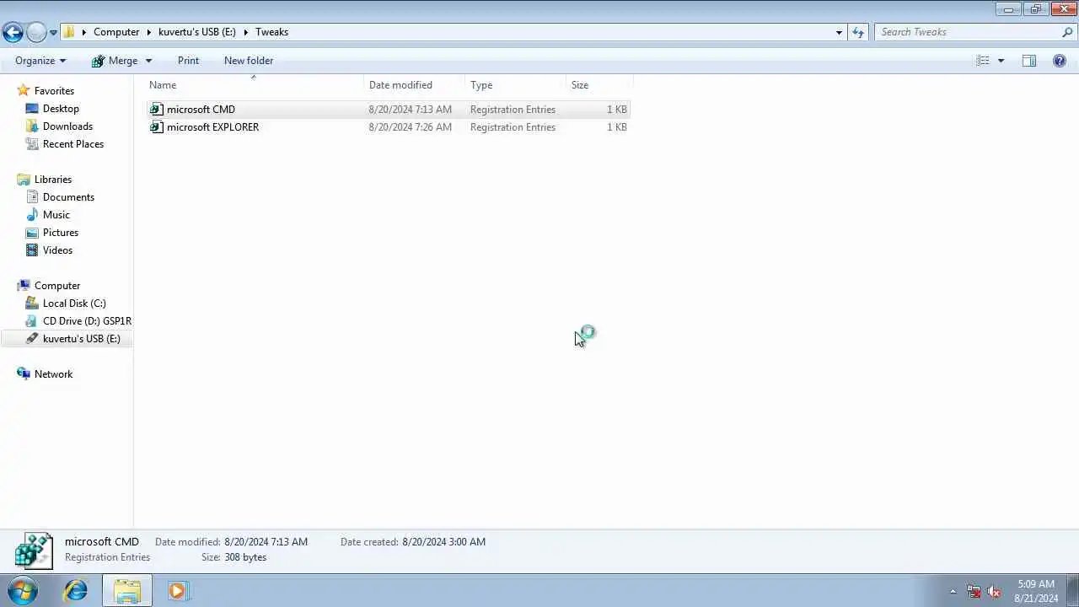Open Desktop in the Favorites list
The width and height of the screenshot is (1079, 607).
click(x=61, y=109)
